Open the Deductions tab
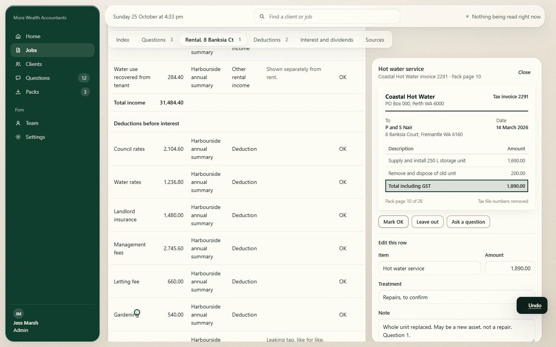Screen dimensions: 556x347 (x=271, y=40)
